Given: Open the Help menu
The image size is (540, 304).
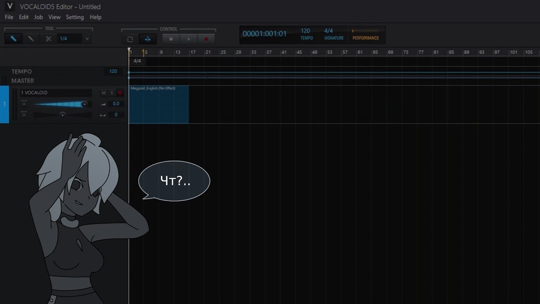Looking at the screenshot, I should click(95, 17).
